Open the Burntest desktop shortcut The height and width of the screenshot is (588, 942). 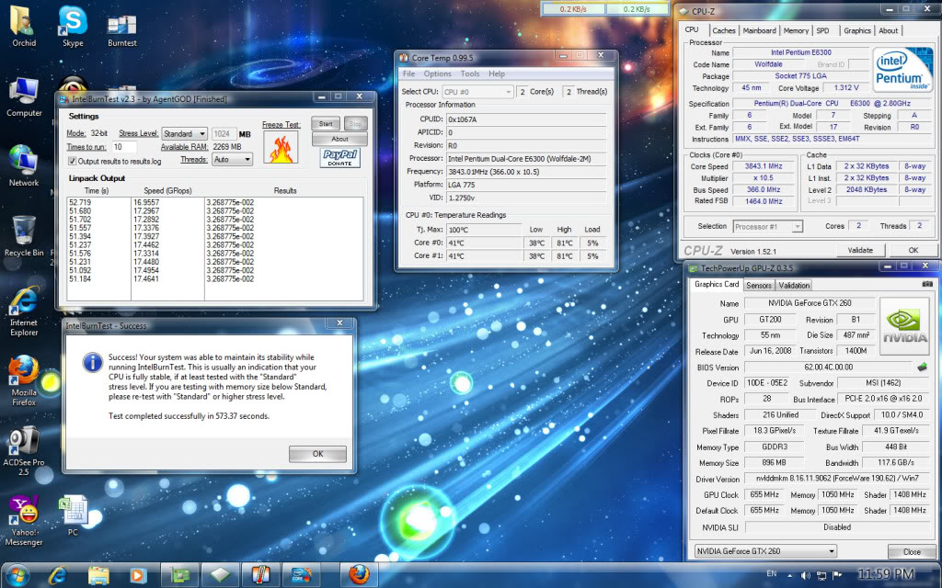[122, 30]
